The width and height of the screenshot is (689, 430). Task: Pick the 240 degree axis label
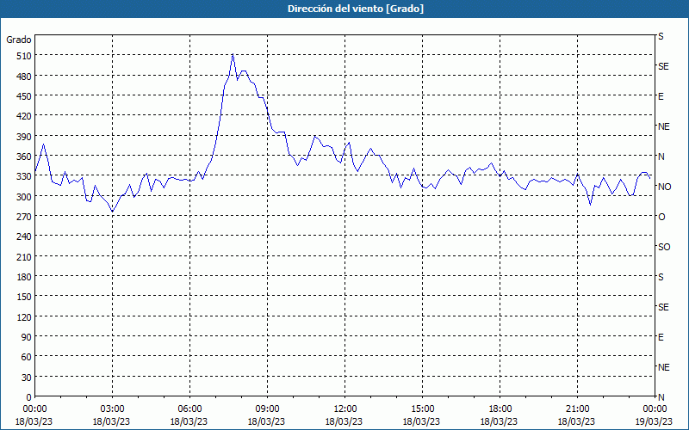(x=24, y=237)
